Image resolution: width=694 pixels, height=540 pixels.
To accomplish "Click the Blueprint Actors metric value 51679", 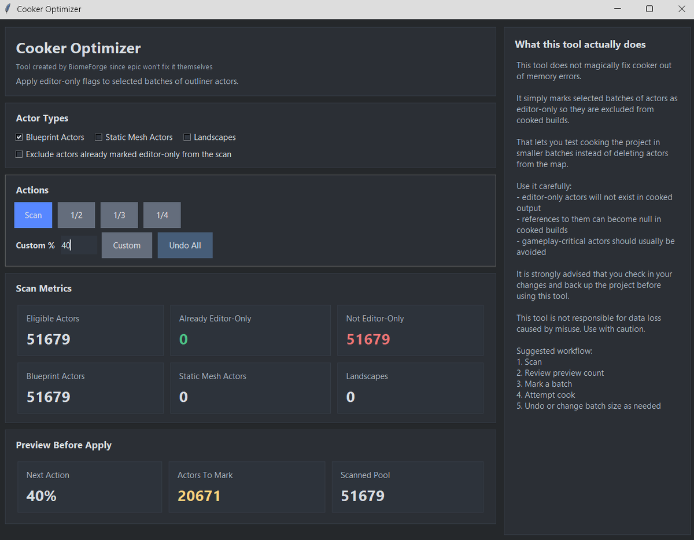I will (49, 397).
